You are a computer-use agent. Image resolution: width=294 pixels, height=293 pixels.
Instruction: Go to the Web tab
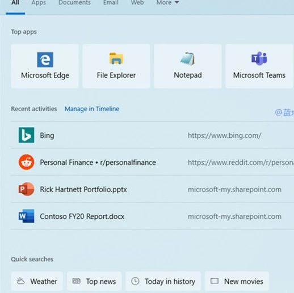137,3
